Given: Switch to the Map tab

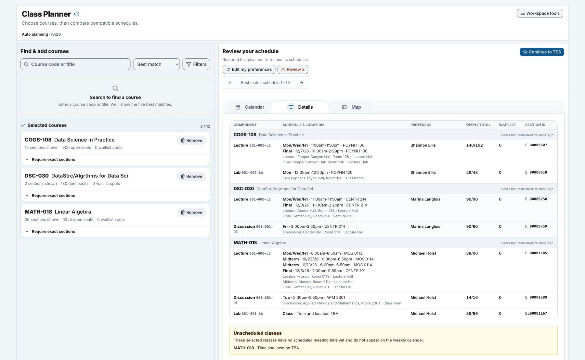Looking at the screenshot, I should pyautogui.click(x=351, y=107).
